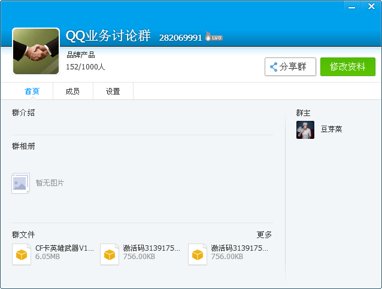Open the file named CF卡英雄武器V1...
The width and height of the screenshot is (382, 289).
tap(65, 248)
